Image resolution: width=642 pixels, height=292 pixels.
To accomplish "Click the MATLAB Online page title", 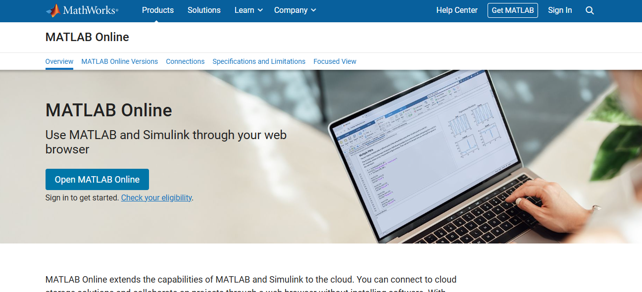I will coord(87,37).
